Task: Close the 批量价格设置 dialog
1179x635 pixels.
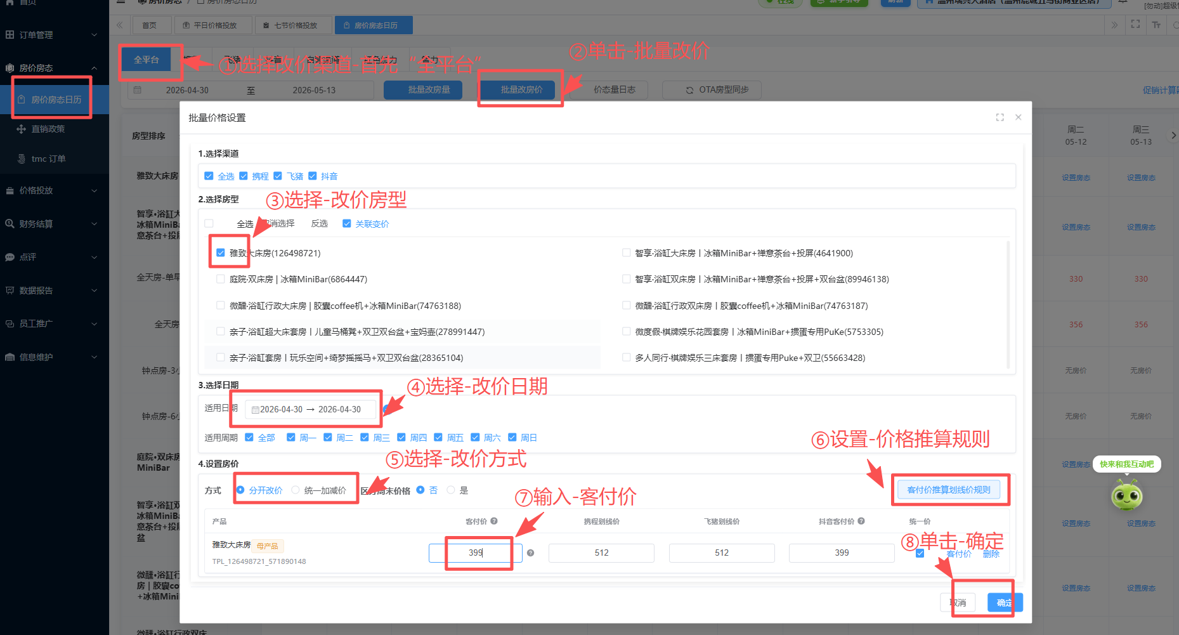Action: pyautogui.click(x=1019, y=117)
